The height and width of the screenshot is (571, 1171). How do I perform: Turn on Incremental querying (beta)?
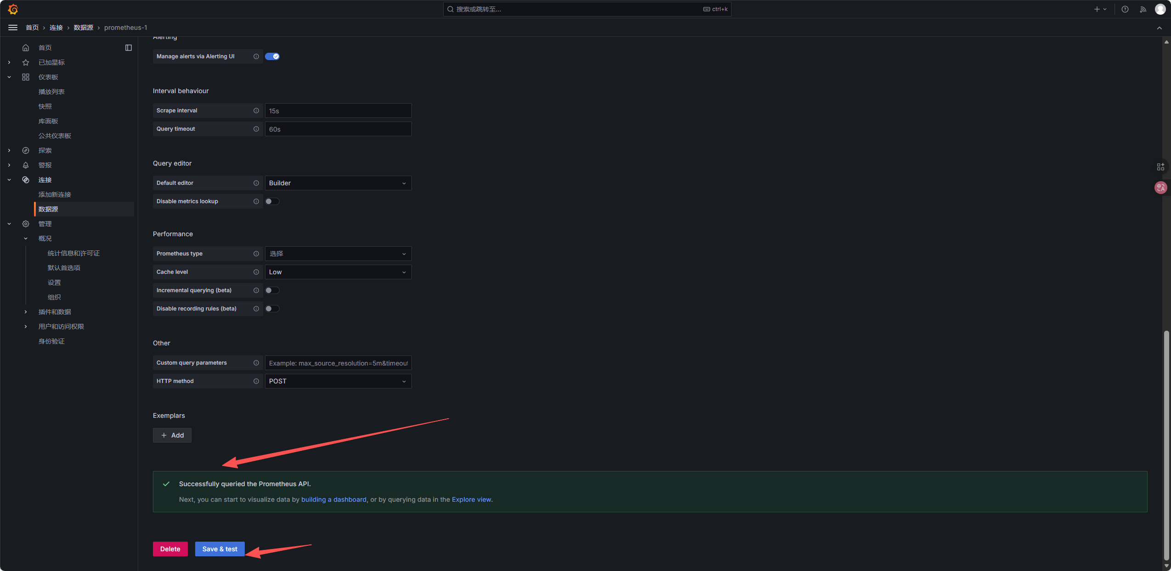[x=272, y=290]
